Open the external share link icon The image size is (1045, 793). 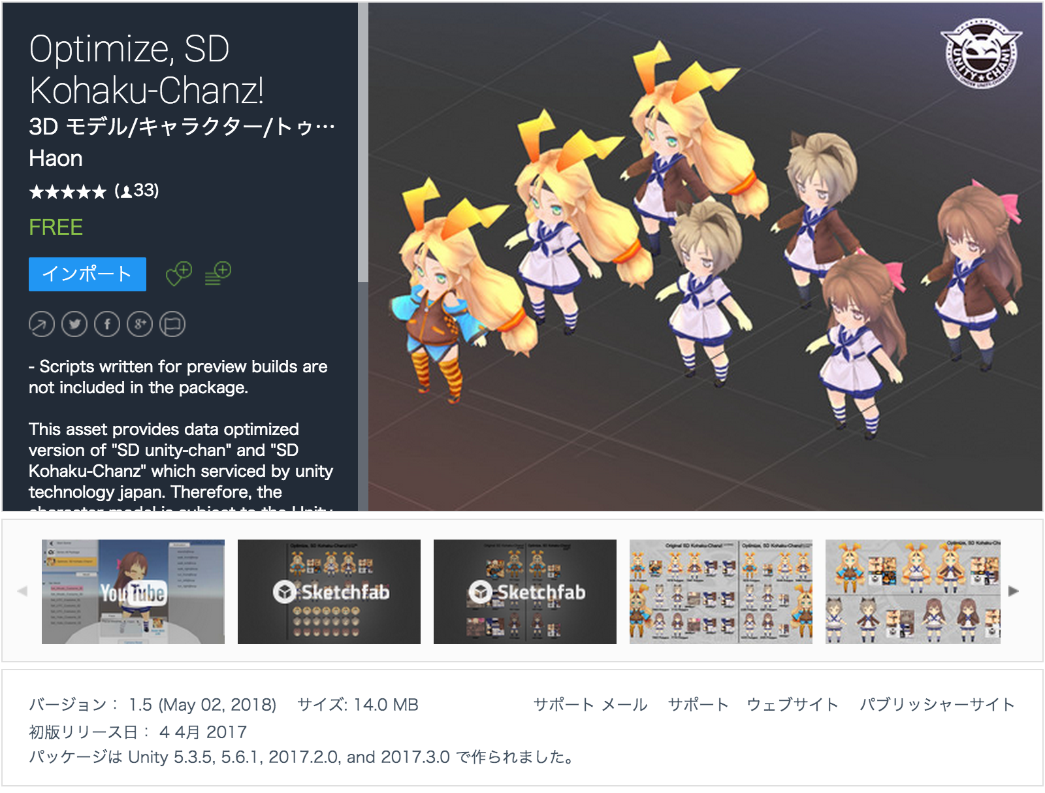[42, 323]
